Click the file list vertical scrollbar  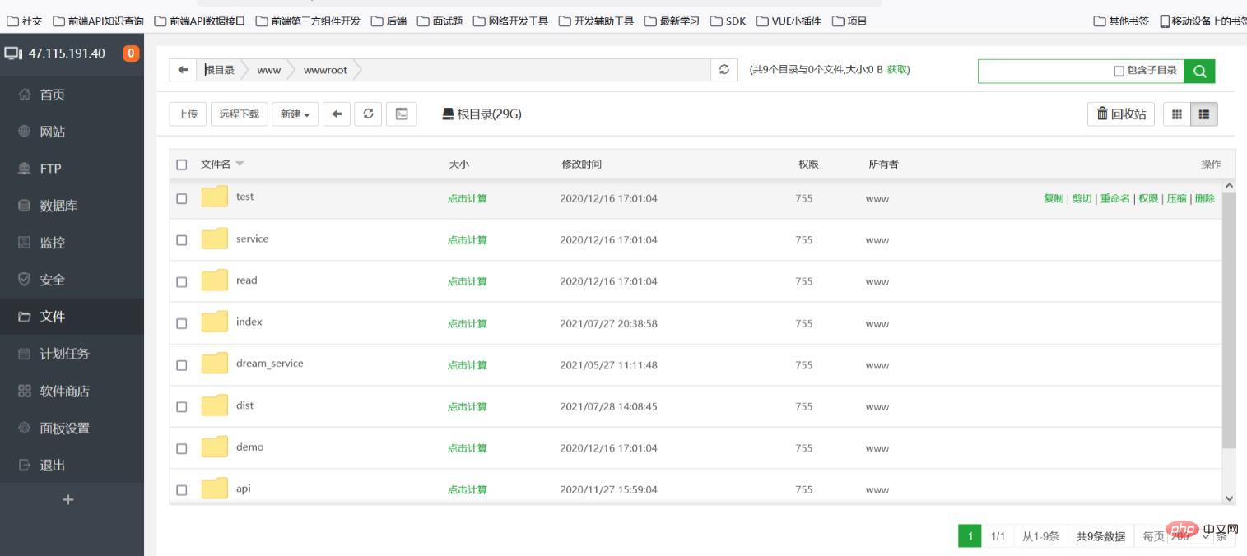click(1229, 321)
